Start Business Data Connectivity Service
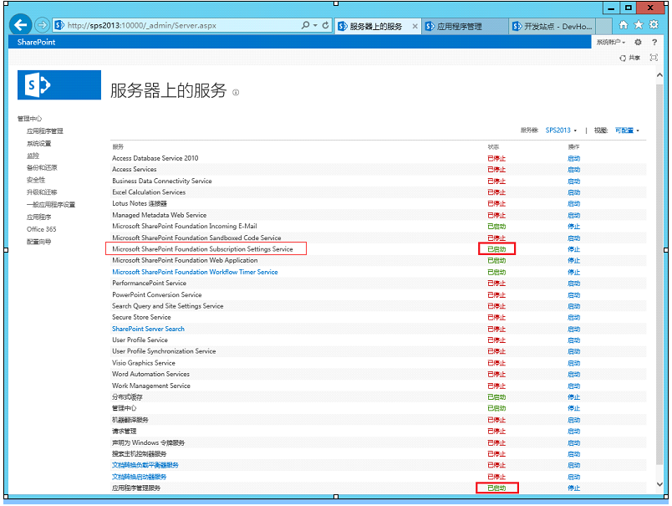This screenshot has height=506, width=672. [574, 181]
